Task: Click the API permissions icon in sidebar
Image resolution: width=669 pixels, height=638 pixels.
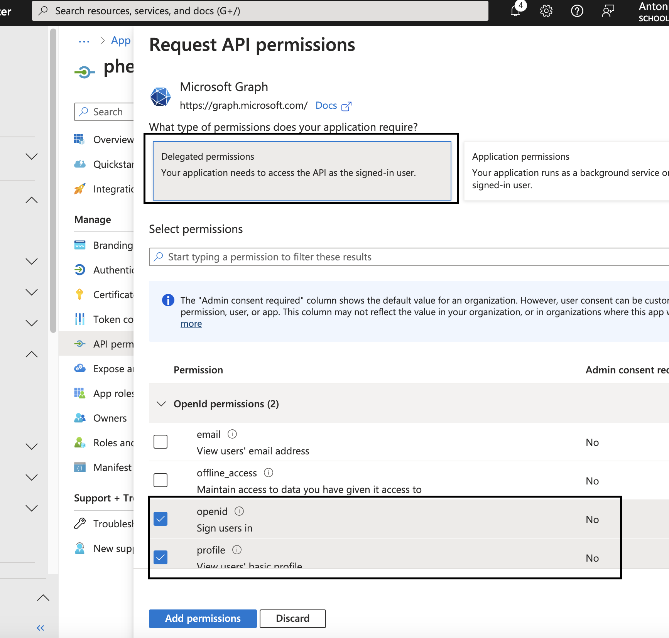Action: 79,344
